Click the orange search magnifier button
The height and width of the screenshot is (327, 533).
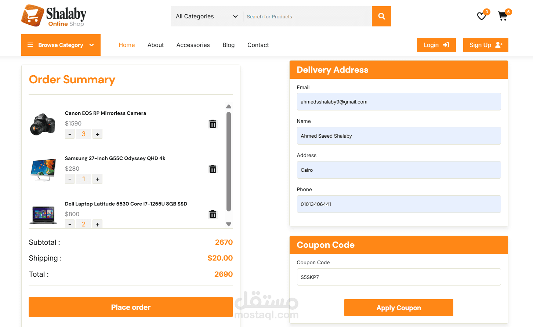click(x=381, y=16)
